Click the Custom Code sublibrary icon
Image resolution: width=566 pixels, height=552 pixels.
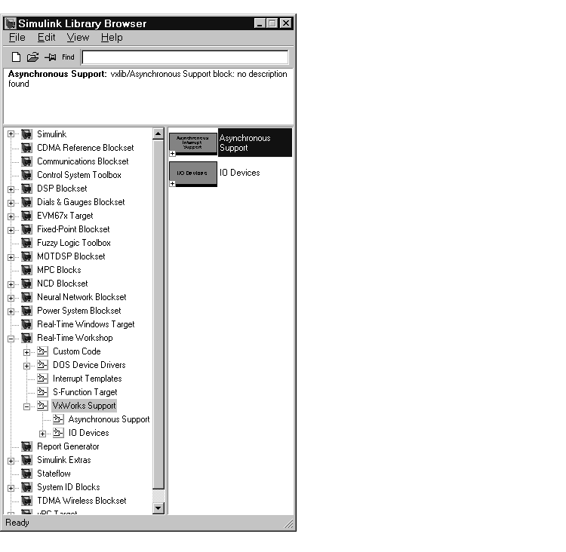(42, 351)
